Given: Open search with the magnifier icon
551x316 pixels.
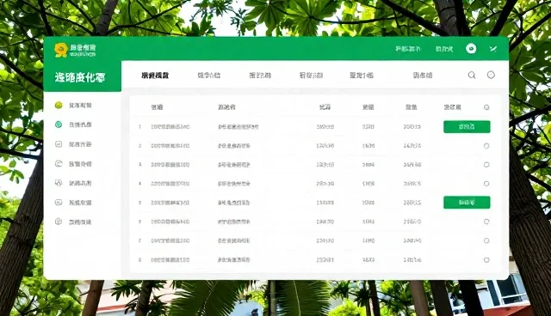Looking at the screenshot, I should [x=472, y=75].
